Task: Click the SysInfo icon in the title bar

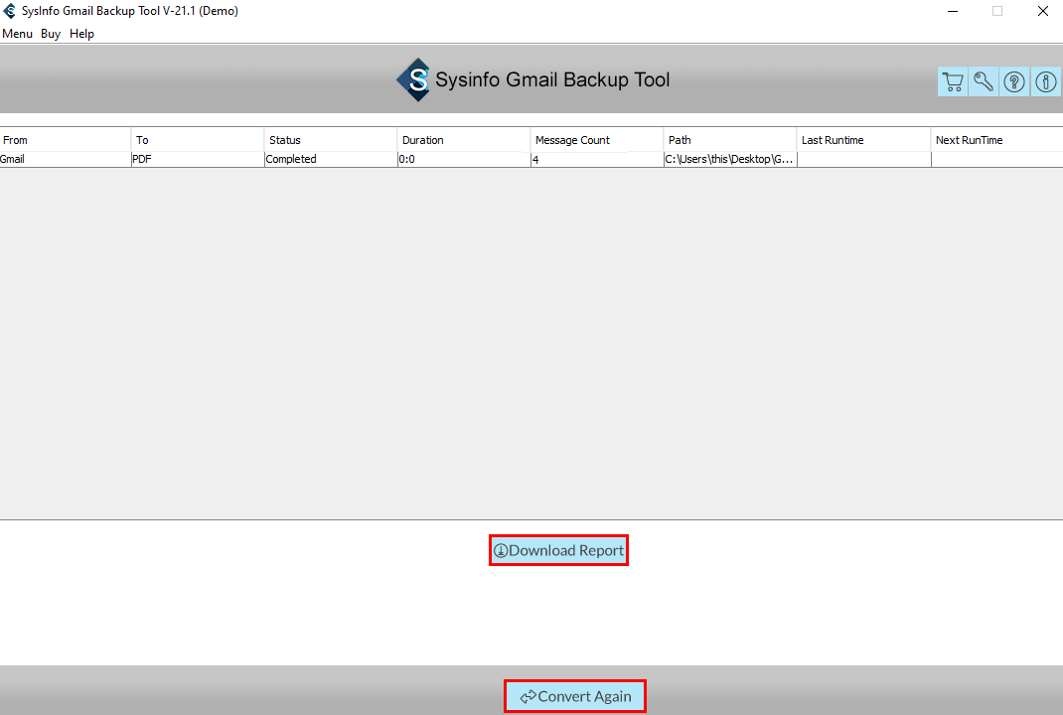Action: (x=10, y=11)
